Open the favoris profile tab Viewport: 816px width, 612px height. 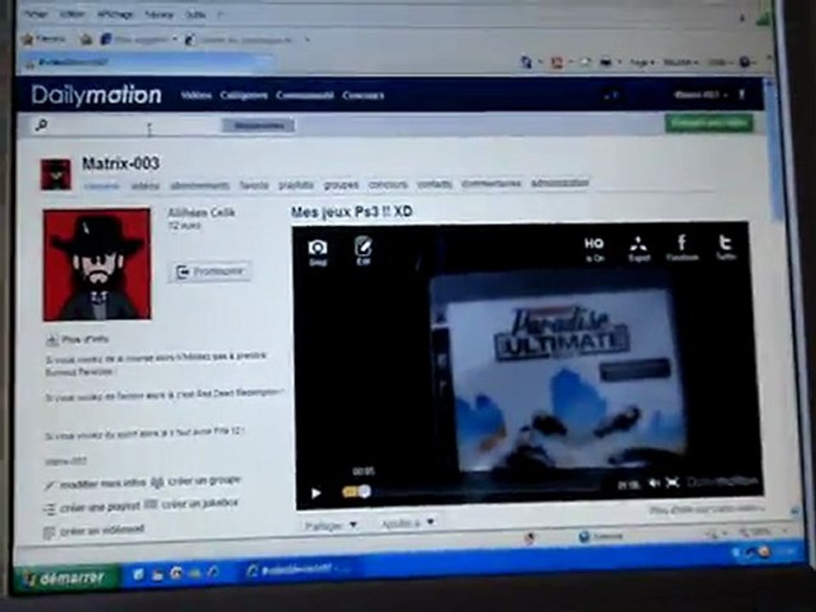(x=254, y=185)
